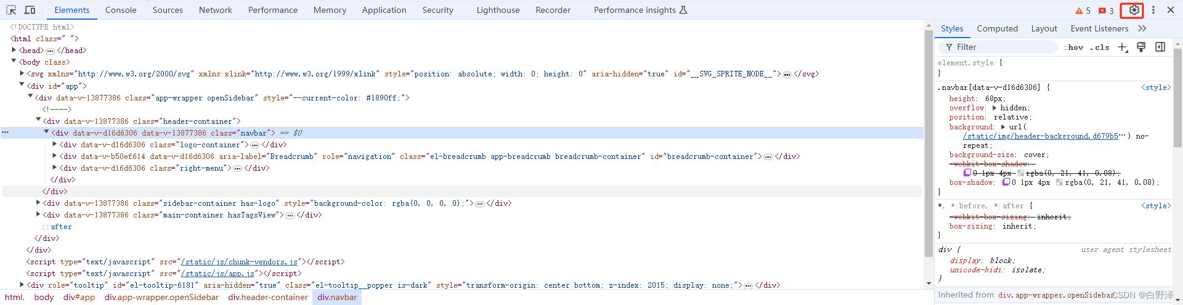The width and height of the screenshot is (1183, 305).
Task: Expand the svg sprite node
Action: [22, 73]
